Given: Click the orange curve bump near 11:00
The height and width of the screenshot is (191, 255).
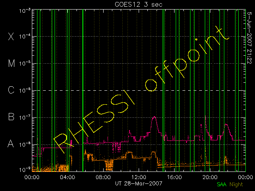Looking at the screenshot, I should (129, 154).
